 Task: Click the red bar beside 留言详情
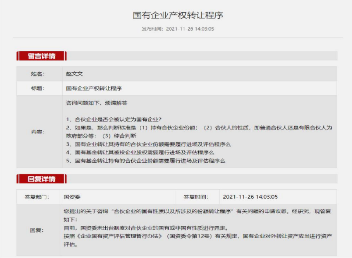[18, 56]
